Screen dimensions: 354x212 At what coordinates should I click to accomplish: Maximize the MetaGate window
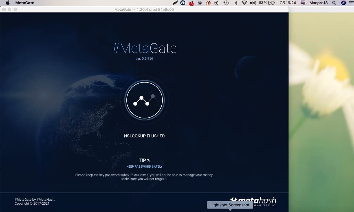coord(15,9)
